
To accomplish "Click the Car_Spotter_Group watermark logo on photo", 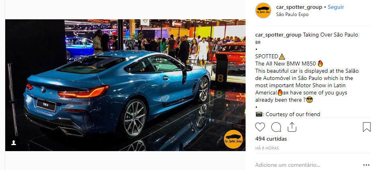I will (234, 139).
